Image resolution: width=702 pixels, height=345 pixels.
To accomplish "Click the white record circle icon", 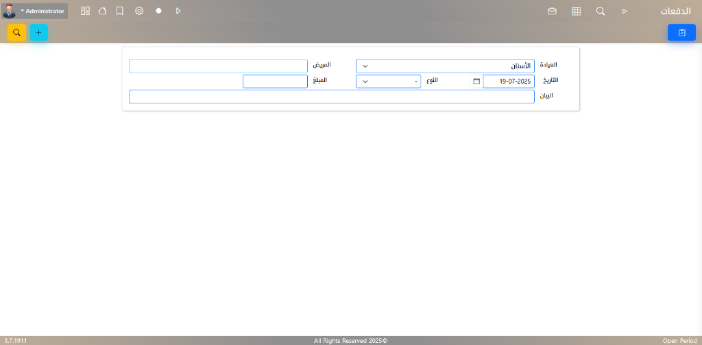I will point(158,11).
